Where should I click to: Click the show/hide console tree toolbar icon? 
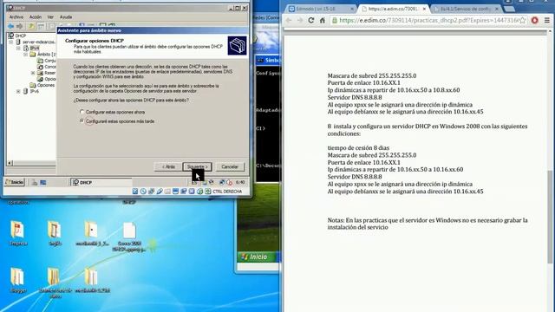[x=41, y=26]
